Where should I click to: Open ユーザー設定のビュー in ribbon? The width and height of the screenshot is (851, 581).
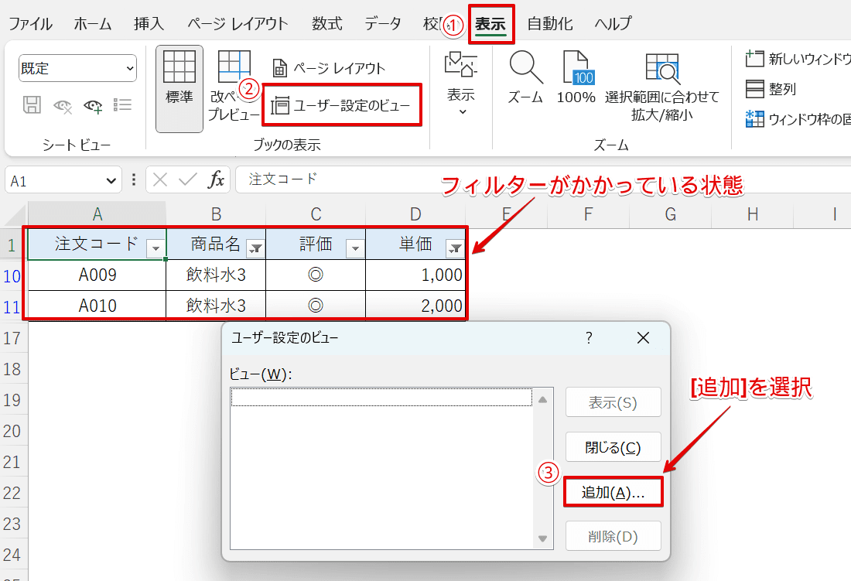click(x=341, y=105)
